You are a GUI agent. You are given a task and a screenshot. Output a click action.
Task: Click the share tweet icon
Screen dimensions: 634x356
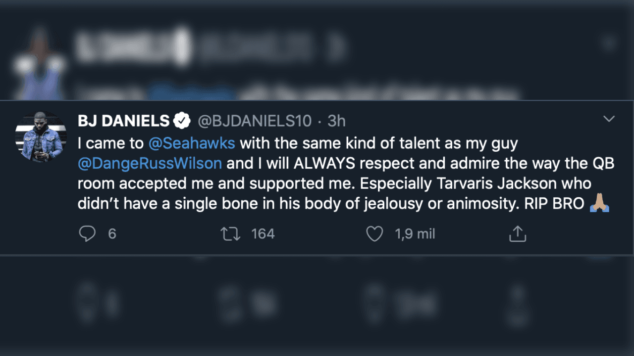(x=517, y=233)
